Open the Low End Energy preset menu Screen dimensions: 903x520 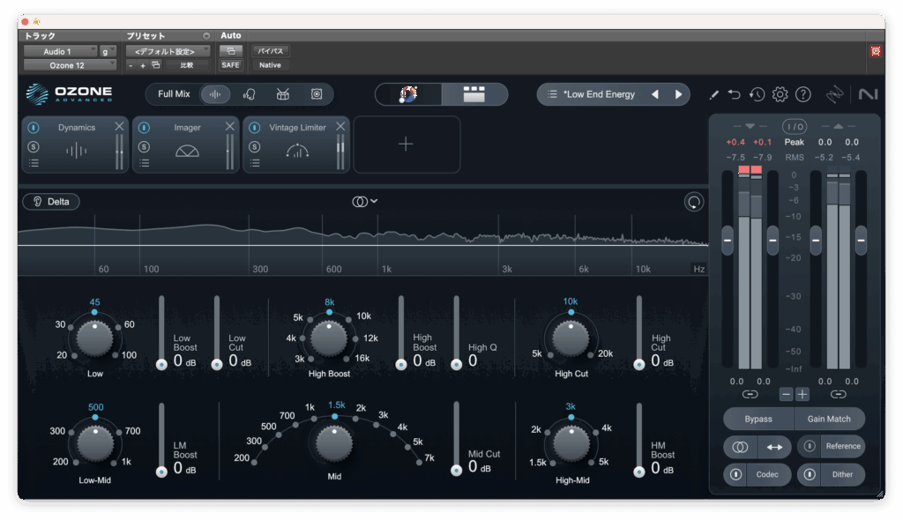(598, 94)
